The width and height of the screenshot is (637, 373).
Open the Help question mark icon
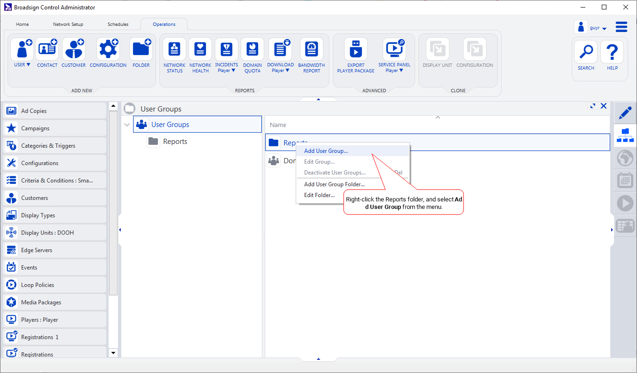point(612,52)
